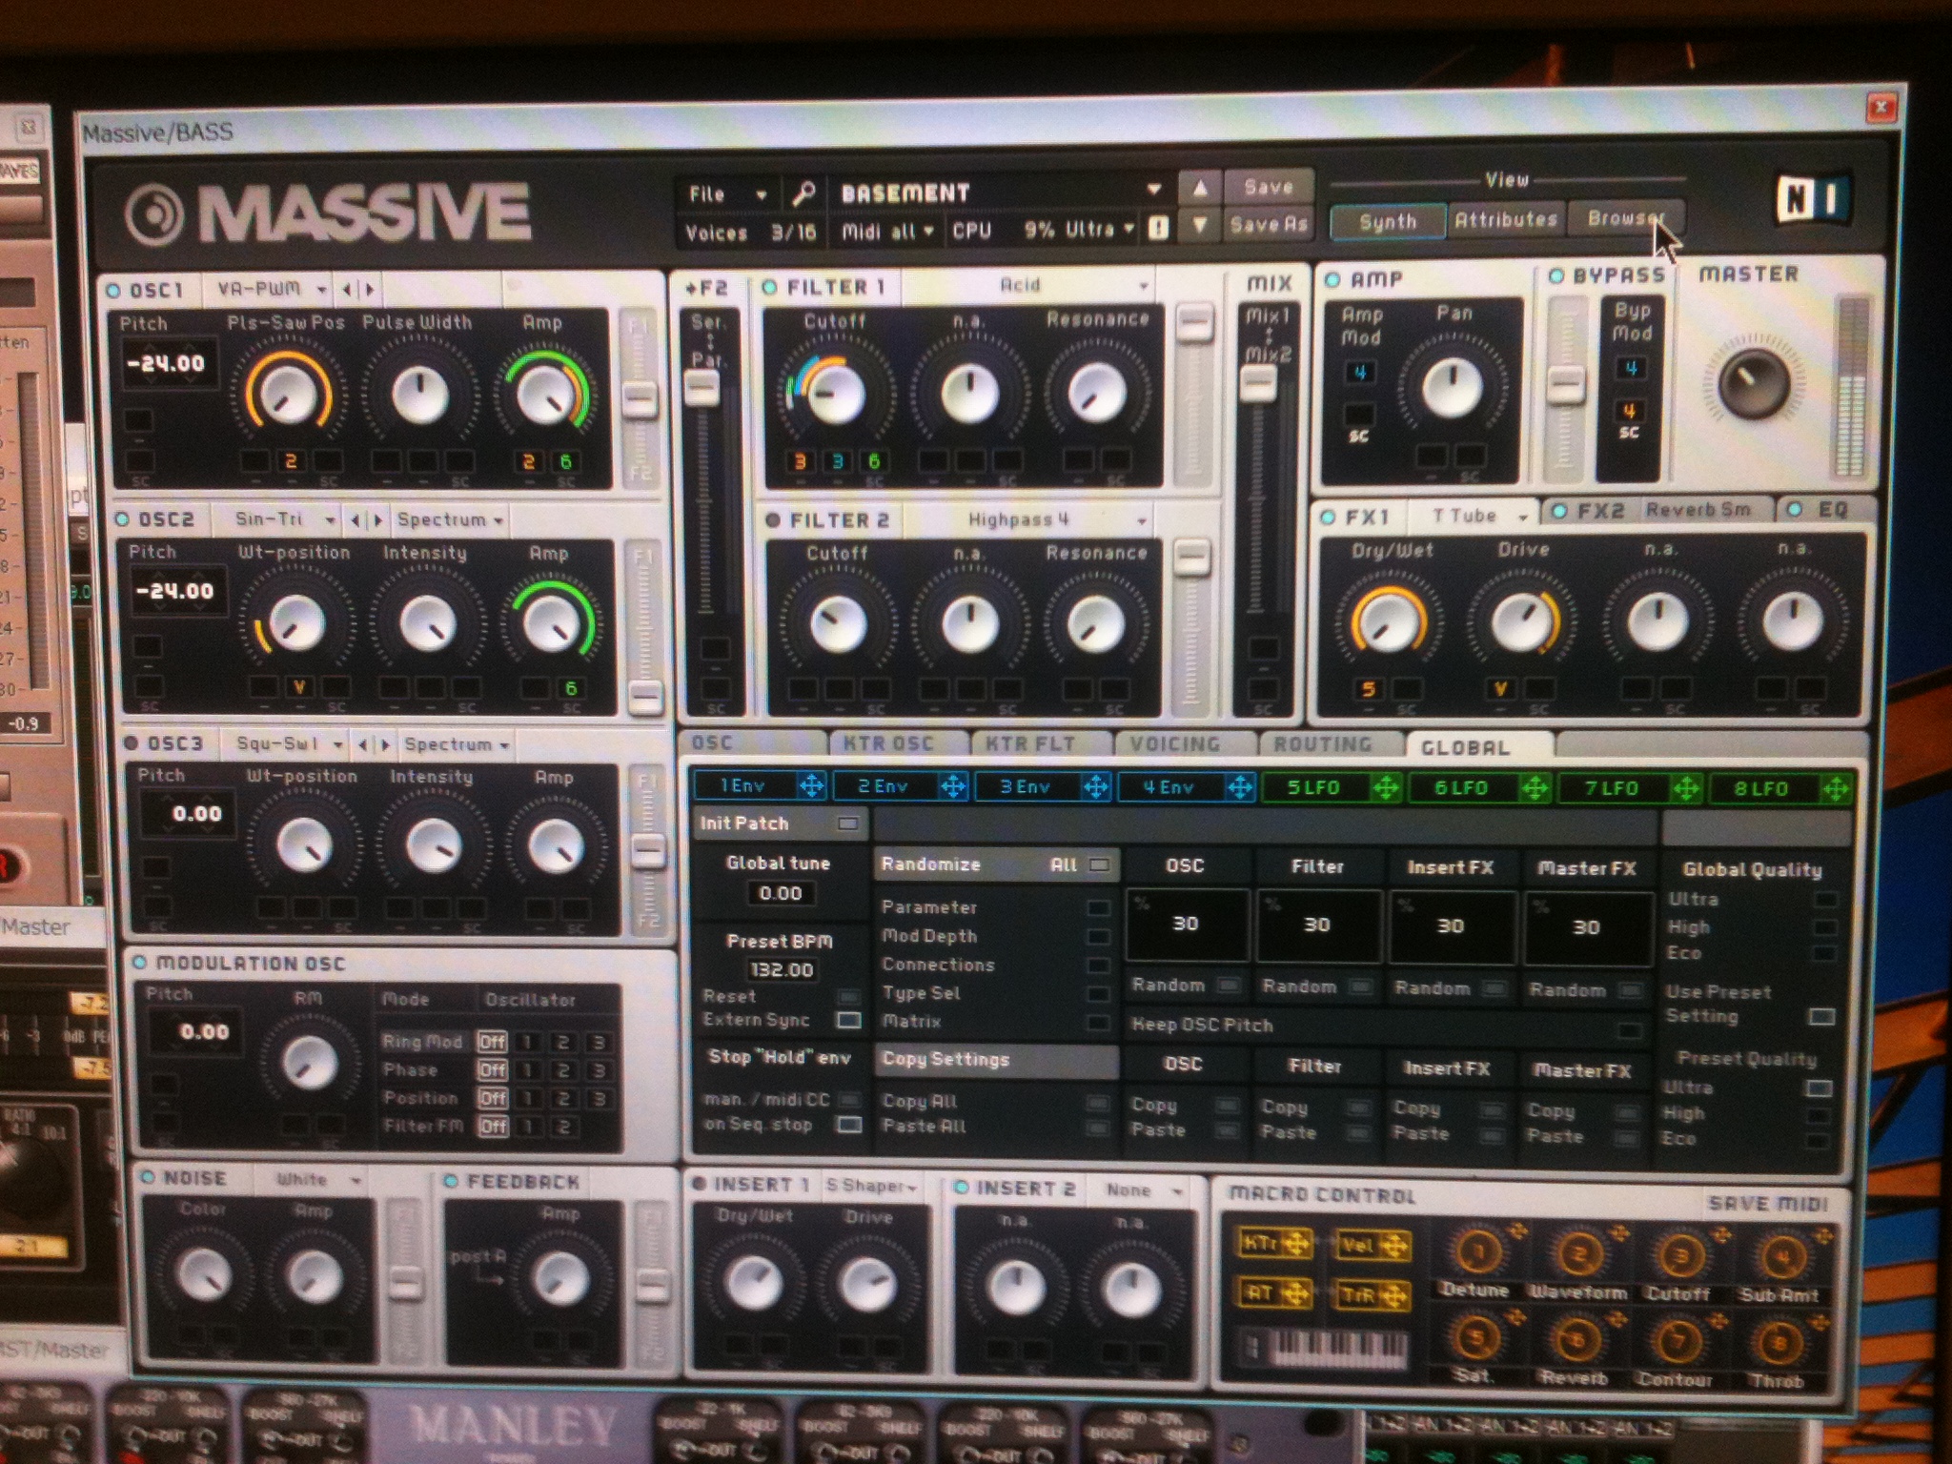
Task: Open the File menu dropdown
Action: click(x=728, y=194)
